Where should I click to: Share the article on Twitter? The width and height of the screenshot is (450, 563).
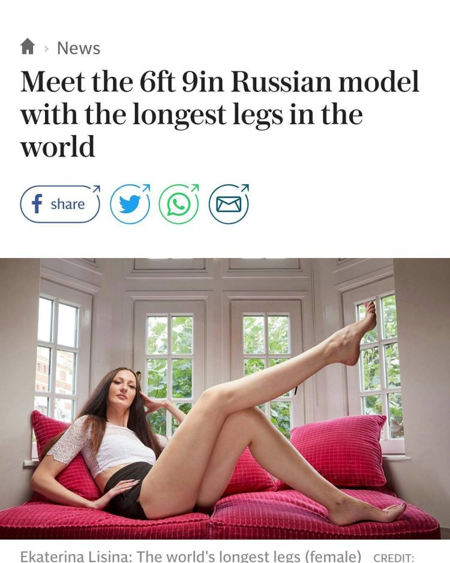[x=130, y=204]
